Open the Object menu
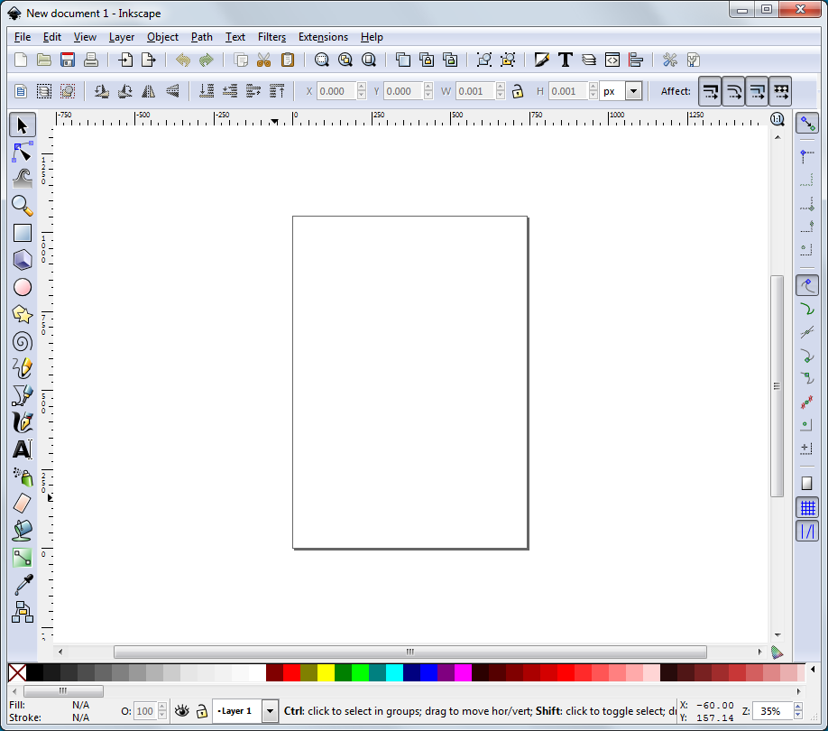Screen dimensions: 828x731 tap(162, 37)
